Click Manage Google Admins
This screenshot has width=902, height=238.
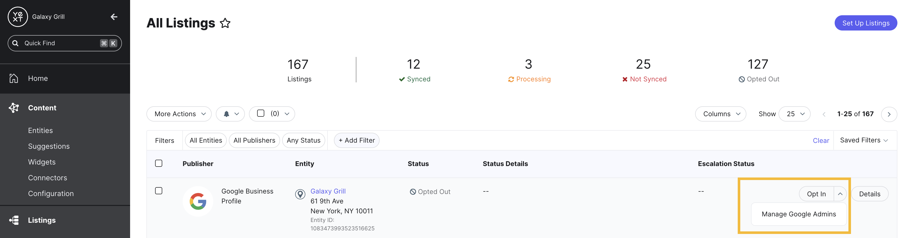tap(799, 214)
